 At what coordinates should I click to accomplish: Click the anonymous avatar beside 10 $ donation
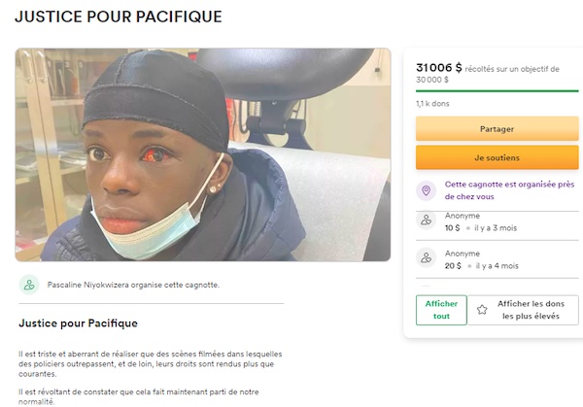tap(427, 220)
